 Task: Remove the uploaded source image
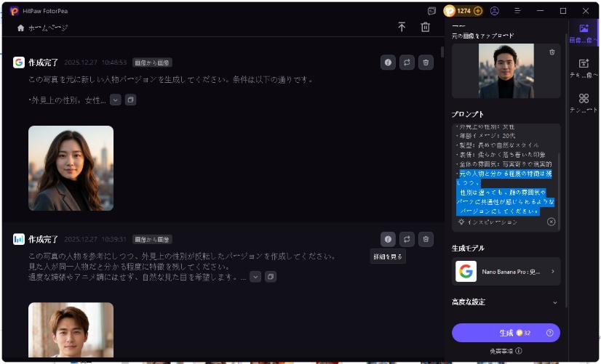click(552, 52)
